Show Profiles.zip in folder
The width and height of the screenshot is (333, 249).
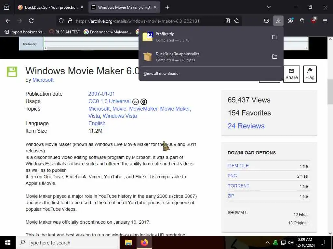274,37
